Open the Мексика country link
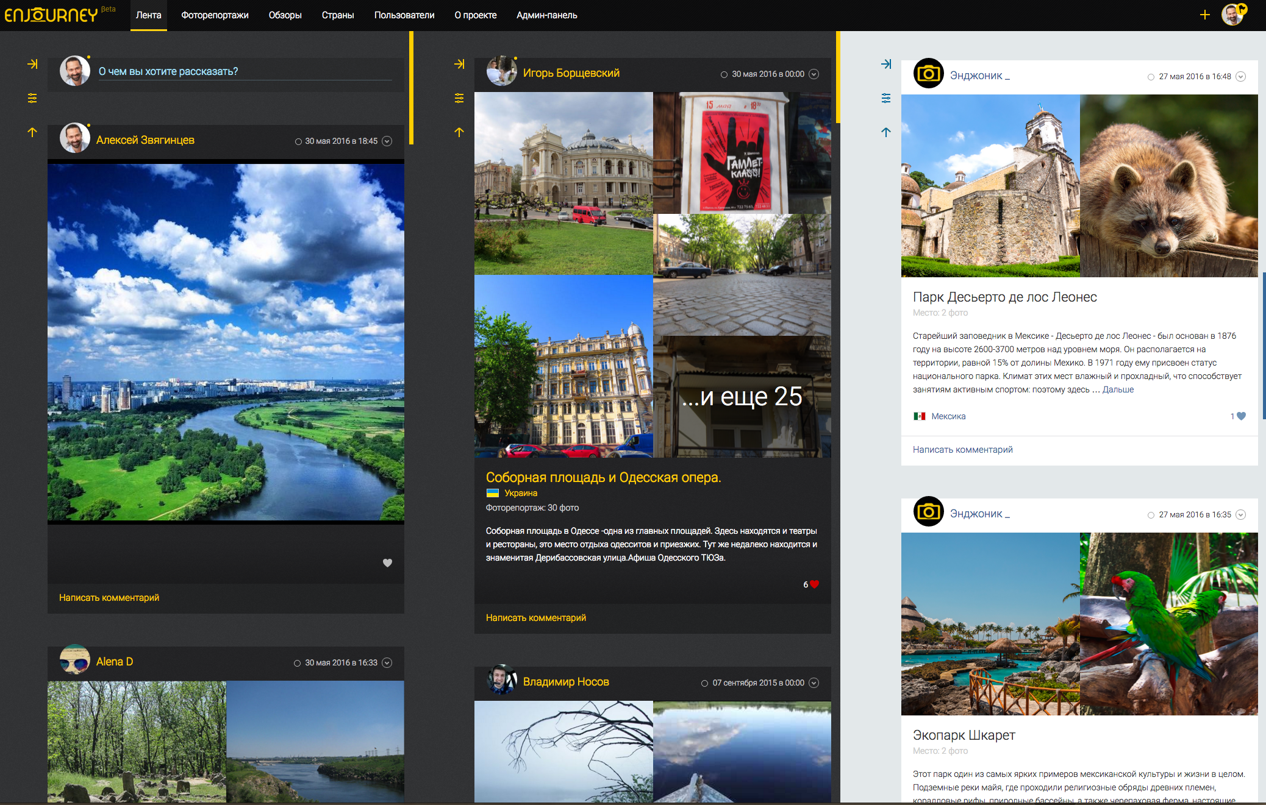This screenshot has width=1266, height=805. pyautogui.click(x=948, y=416)
